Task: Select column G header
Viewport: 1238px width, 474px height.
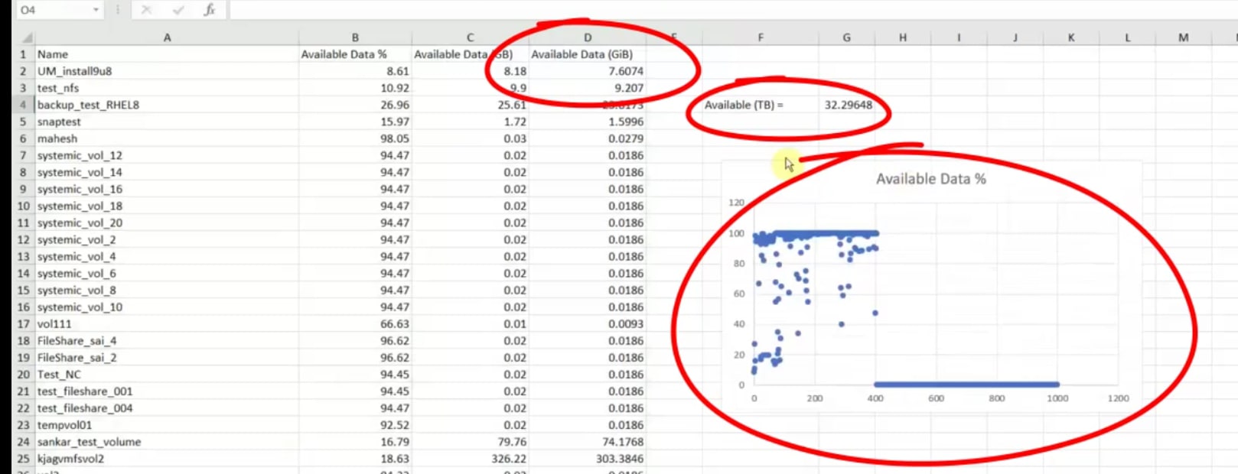Action: pyautogui.click(x=846, y=37)
